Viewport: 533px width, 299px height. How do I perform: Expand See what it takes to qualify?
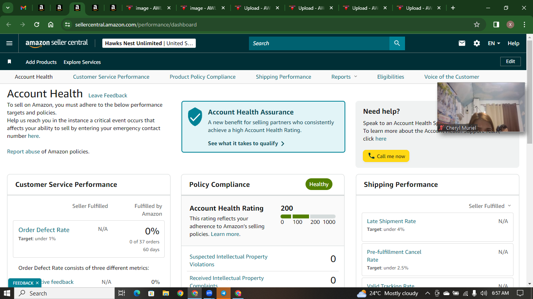pyautogui.click(x=246, y=143)
